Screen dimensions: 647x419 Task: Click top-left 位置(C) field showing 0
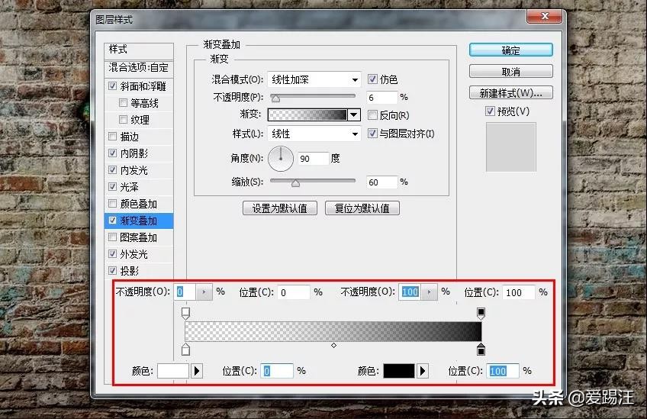click(x=294, y=292)
